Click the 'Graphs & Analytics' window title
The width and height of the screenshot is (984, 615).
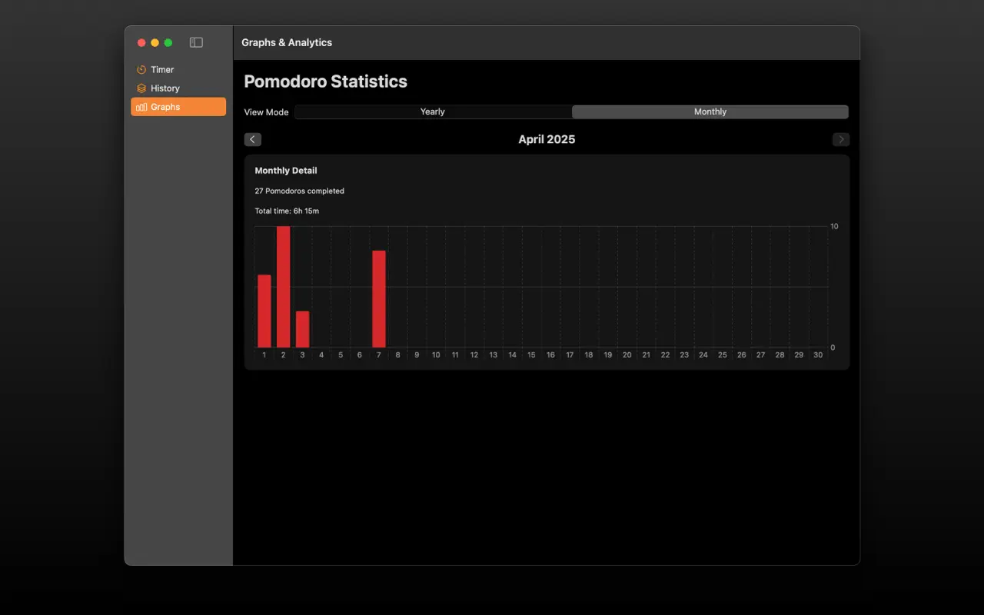[x=287, y=42]
